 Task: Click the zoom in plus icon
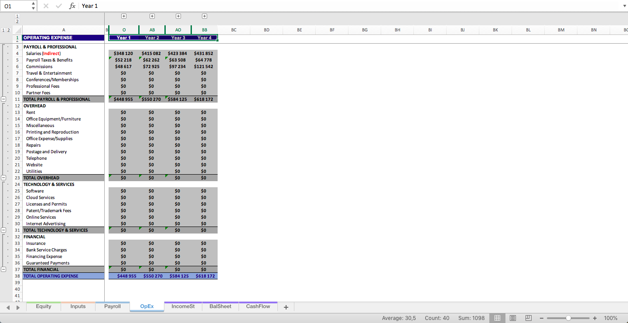[x=595, y=318]
